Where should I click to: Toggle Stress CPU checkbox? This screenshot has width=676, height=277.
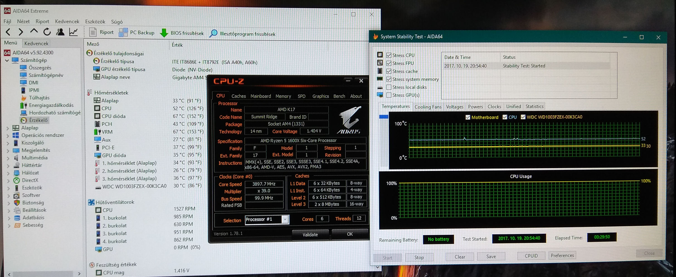click(389, 55)
